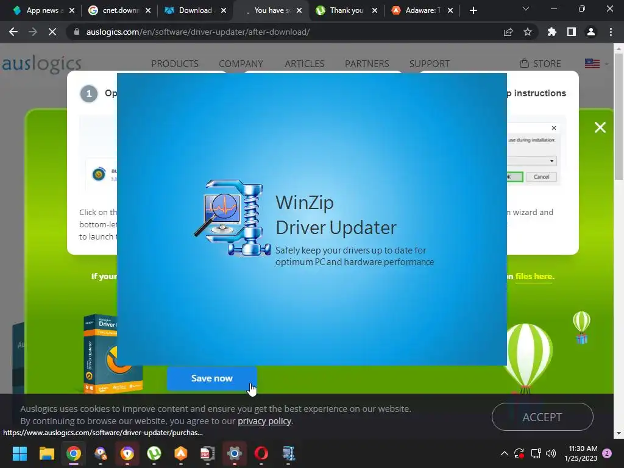Click the Driver Updater product box image
The height and width of the screenshot is (468, 624).
[x=113, y=353]
